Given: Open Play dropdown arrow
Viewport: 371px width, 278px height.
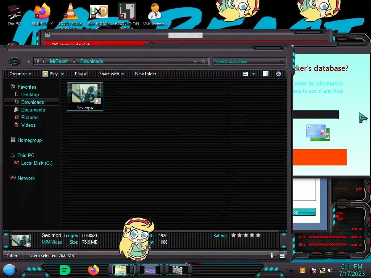Looking at the screenshot, I should 62,74.
